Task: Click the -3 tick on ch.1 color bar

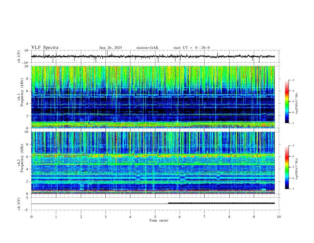Action: coord(292,80)
